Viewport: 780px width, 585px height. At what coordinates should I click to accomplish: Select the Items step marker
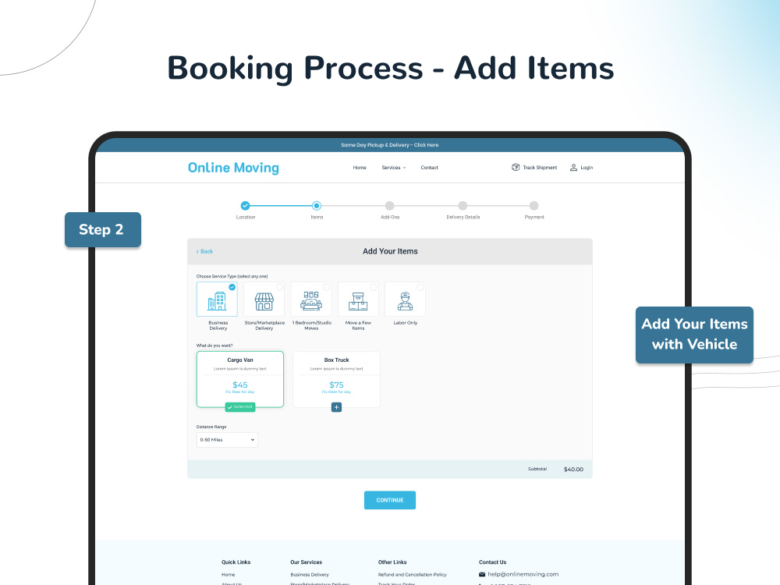[x=317, y=205]
